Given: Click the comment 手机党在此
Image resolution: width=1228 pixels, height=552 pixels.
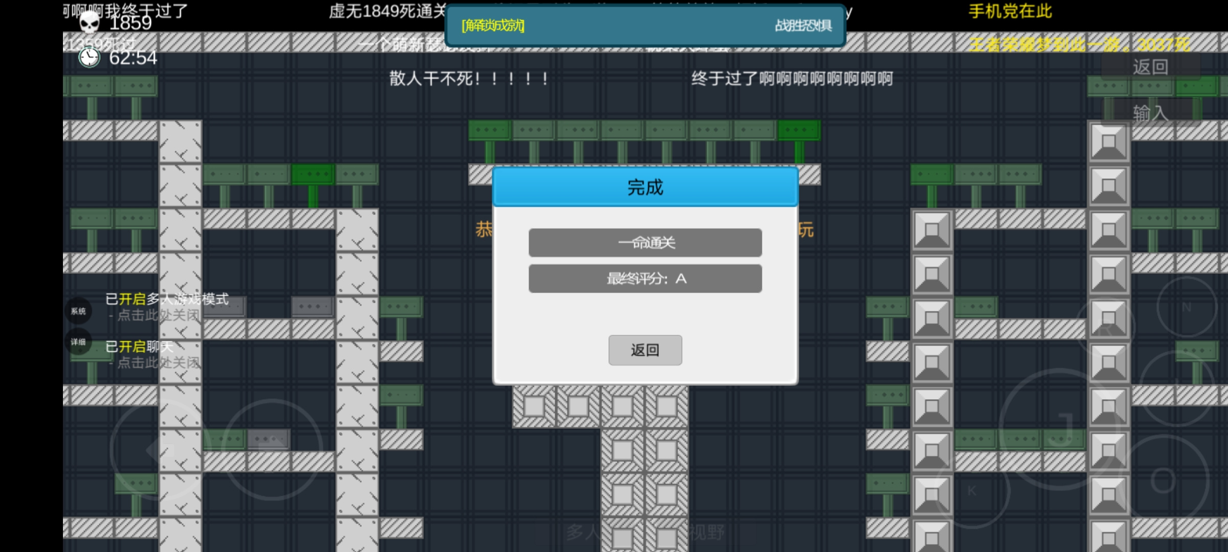Looking at the screenshot, I should 1011,11.
